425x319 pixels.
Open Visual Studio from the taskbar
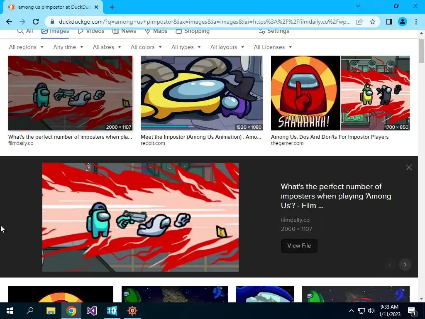click(x=92, y=311)
